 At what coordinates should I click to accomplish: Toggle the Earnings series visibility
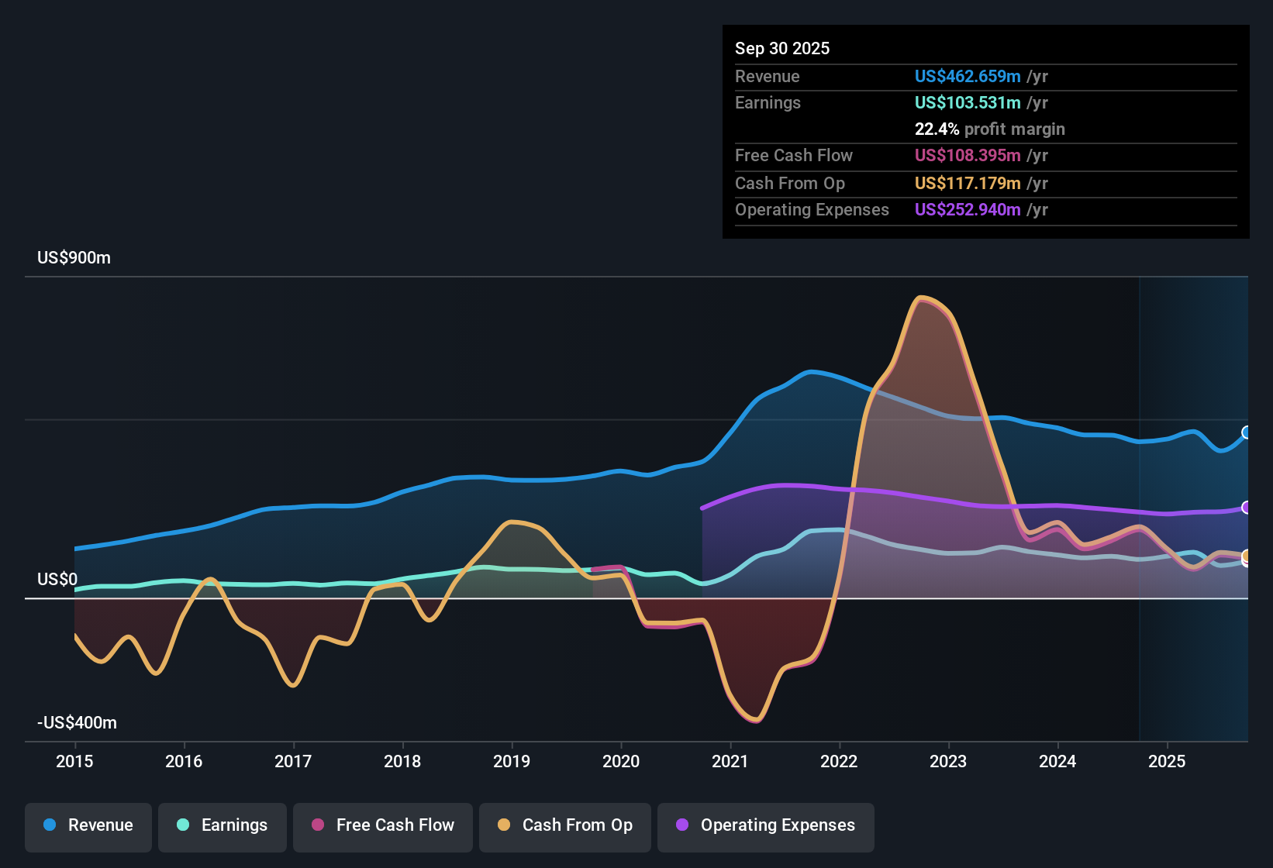point(223,825)
